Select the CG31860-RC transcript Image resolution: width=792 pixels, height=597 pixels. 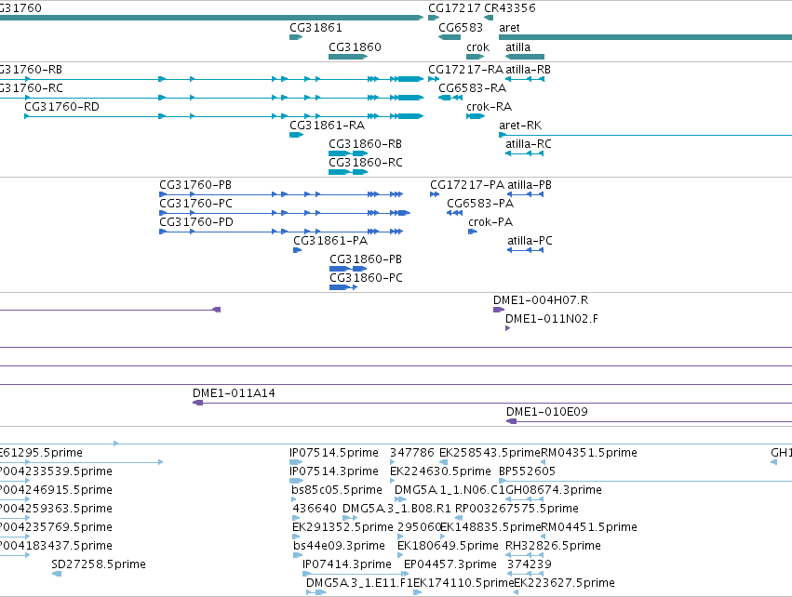tap(348, 172)
